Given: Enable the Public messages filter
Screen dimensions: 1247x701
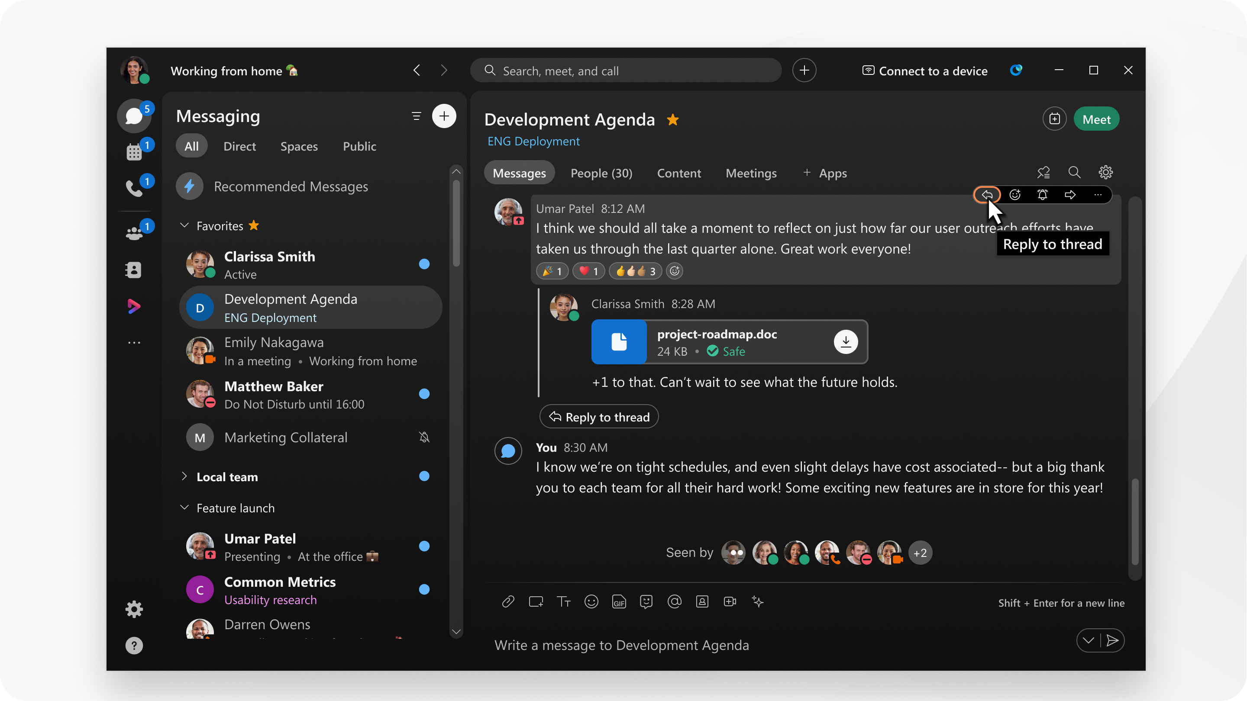Looking at the screenshot, I should tap(358, 145).
